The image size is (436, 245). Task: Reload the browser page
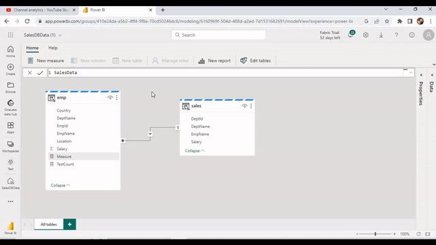tap(27, 21)
